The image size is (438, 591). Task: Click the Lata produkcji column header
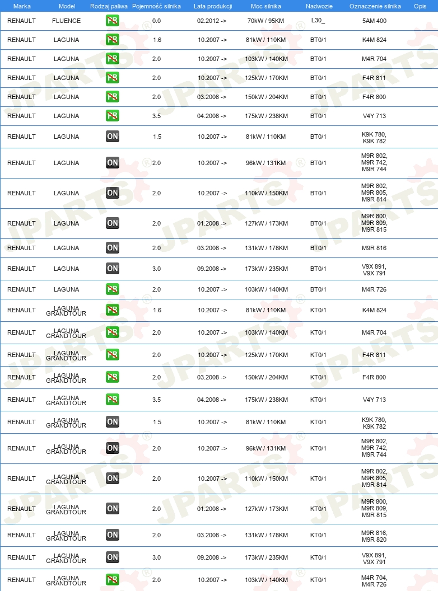pyautogui.click(x=213, y=6)
